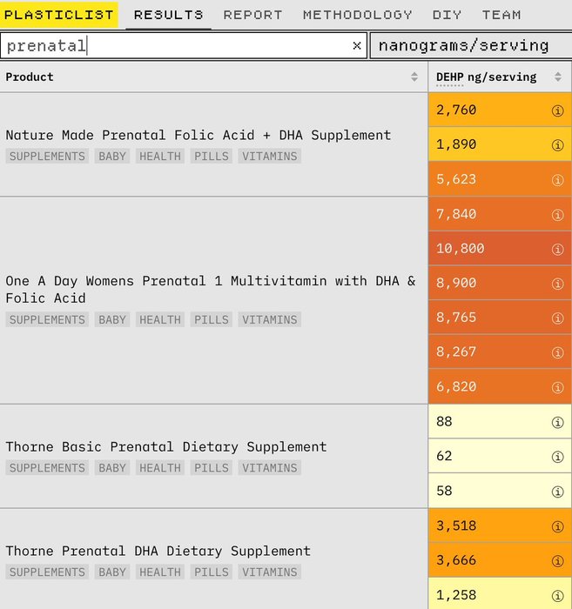Click info icon beside the 2,760 value
The width and height of the screenshot is (572, 609).
[557, 110]
